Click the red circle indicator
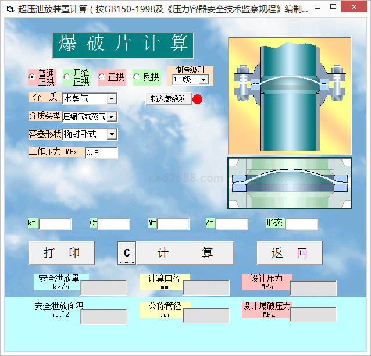This screenshot has width=371, height=356. coord(197,99)
